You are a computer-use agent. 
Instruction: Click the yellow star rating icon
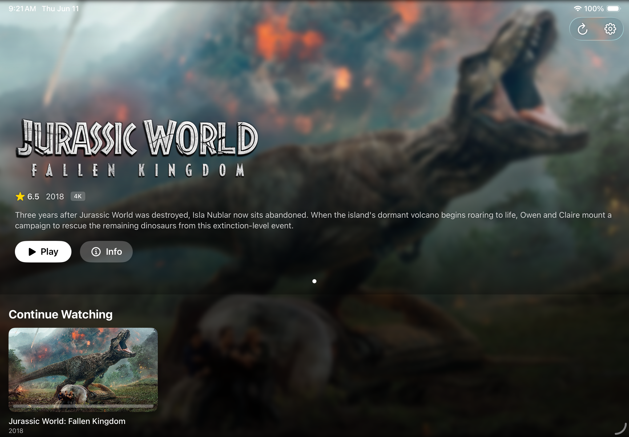tap(20, 196)
